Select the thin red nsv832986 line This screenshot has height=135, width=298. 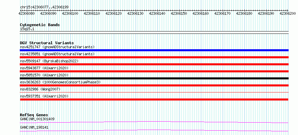coord(154,92)
